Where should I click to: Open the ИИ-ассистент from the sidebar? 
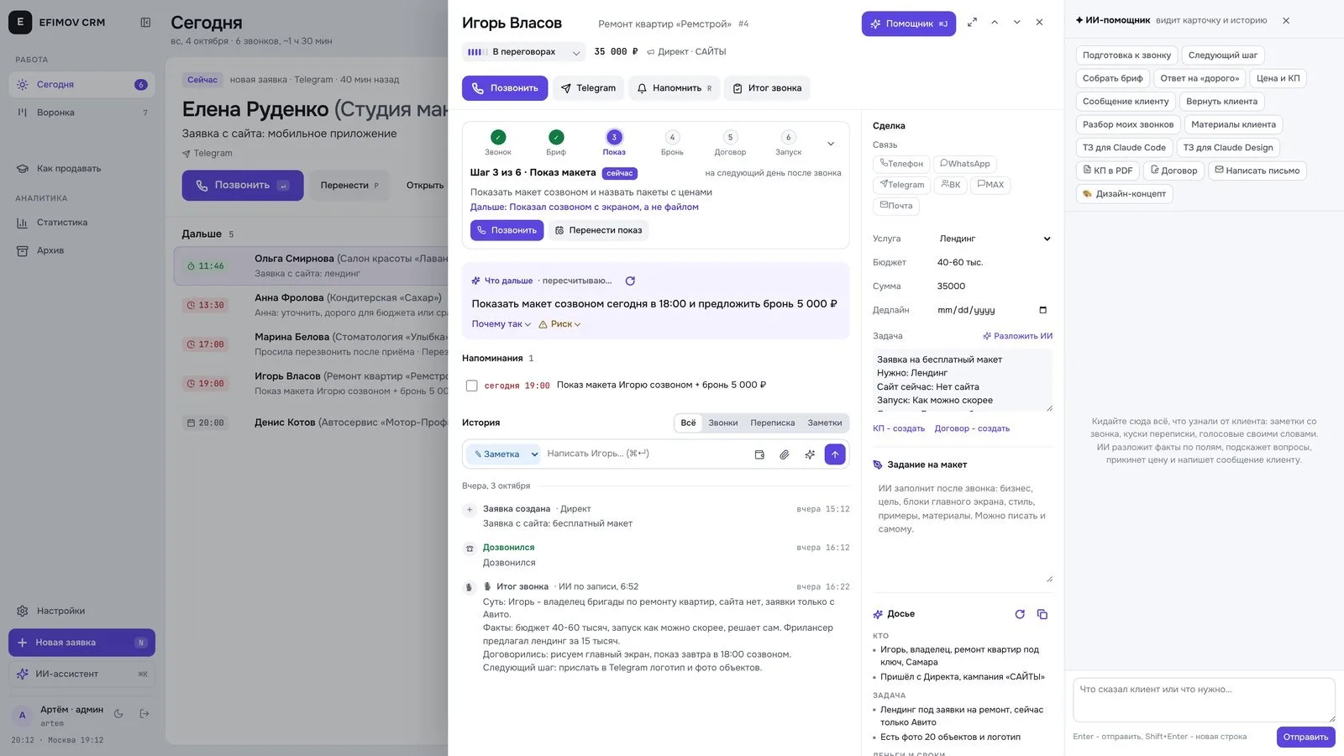click(x=81, y=674)
